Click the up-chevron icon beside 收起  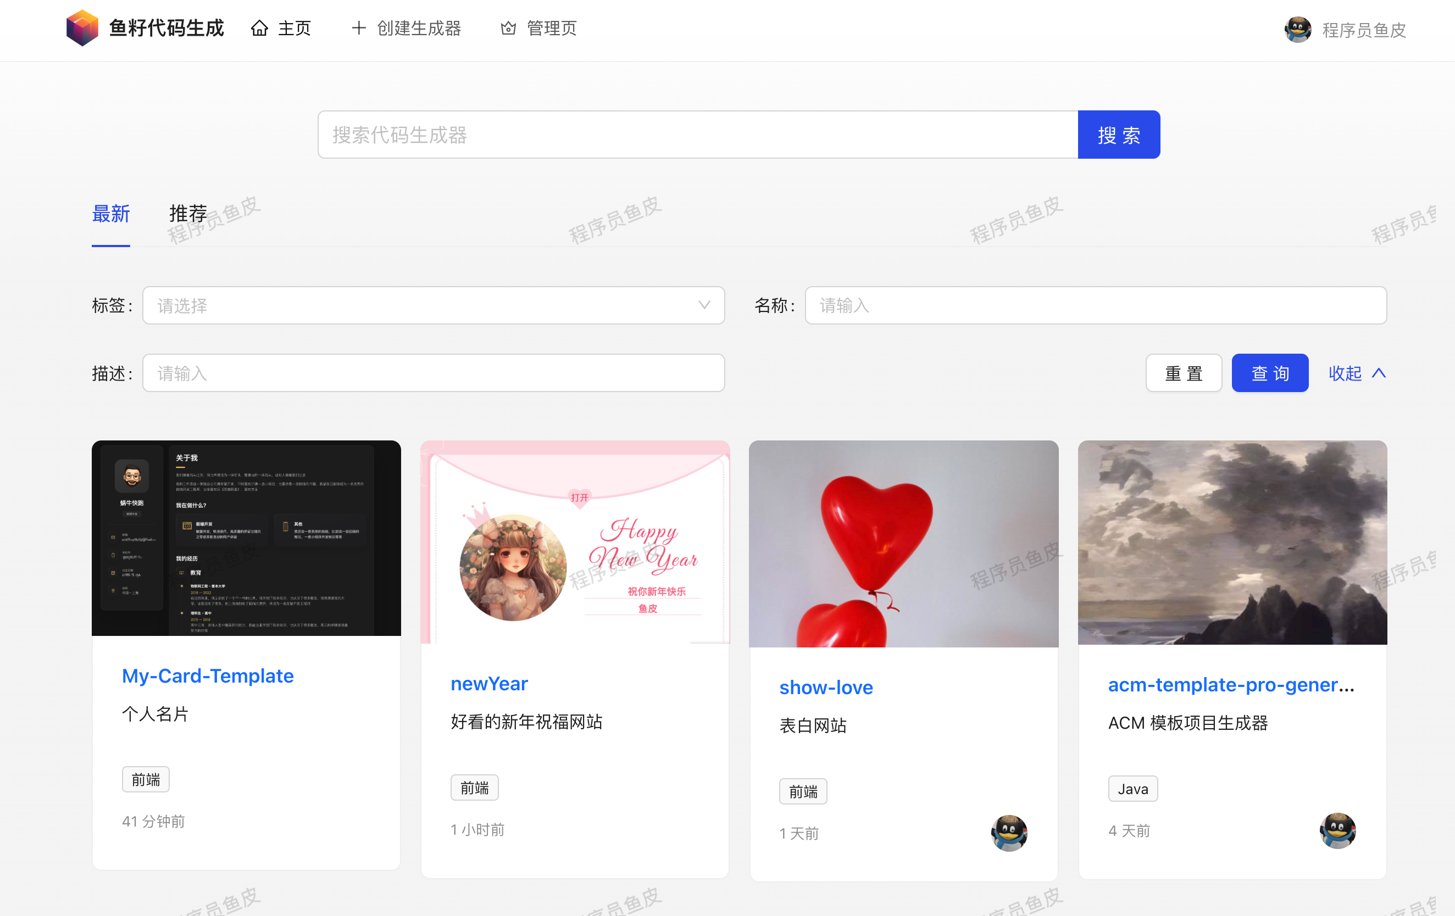coord(1378,373)
